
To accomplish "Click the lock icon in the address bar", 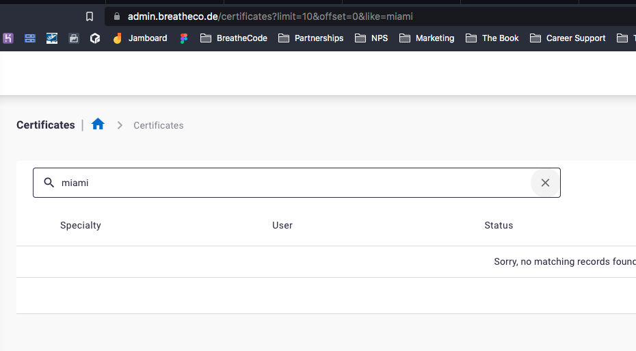I will (x=117, y=16).
